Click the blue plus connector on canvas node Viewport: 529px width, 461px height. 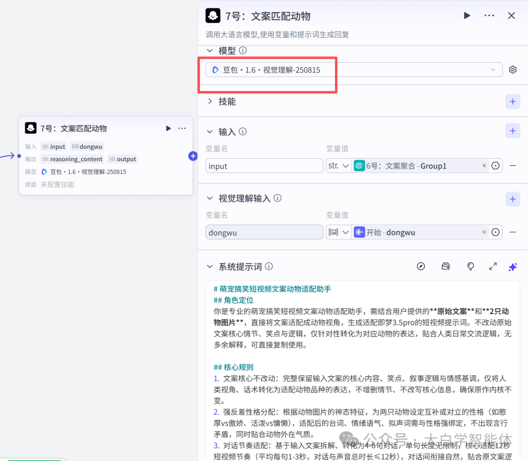(x=192, y=156)
